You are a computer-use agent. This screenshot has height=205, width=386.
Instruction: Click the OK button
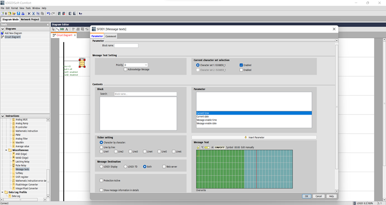[306, 196]
